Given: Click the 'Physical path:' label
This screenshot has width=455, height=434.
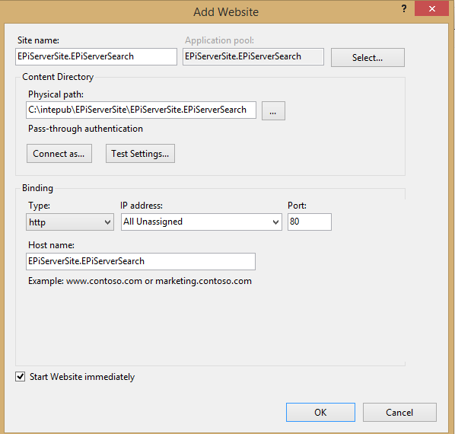Looking at the screenshot, I should tap(56, 94).
